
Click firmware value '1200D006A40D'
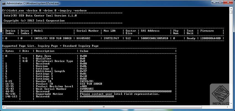point(211,38)
